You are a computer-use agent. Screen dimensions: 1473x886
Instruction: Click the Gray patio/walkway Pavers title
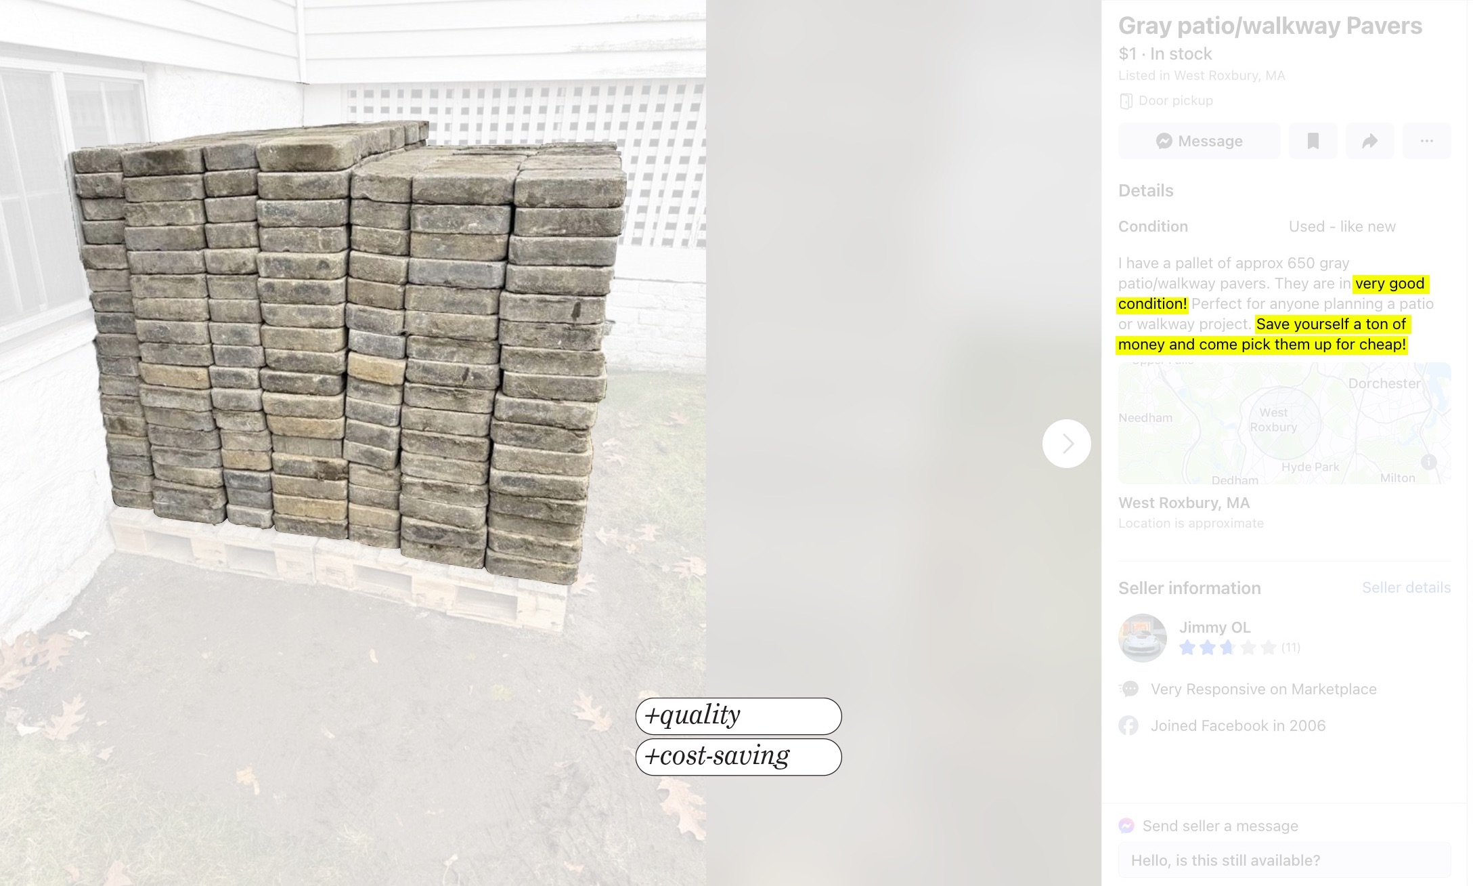(x=1270, y=26)
